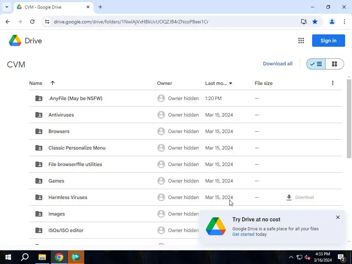
Task: Download the Harmless Viruses folder
Action: (x=300, y=197)
